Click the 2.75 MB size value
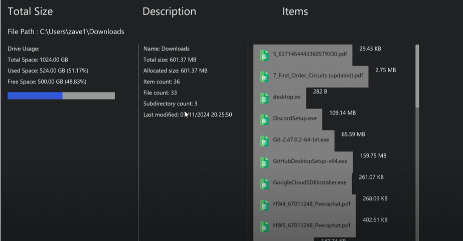Screen dimensions: 463x241 pos(386,70)
